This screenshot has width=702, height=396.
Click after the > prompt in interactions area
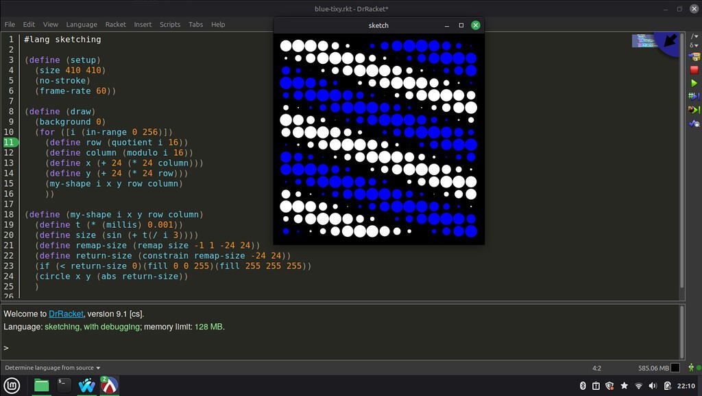[14, 347]
